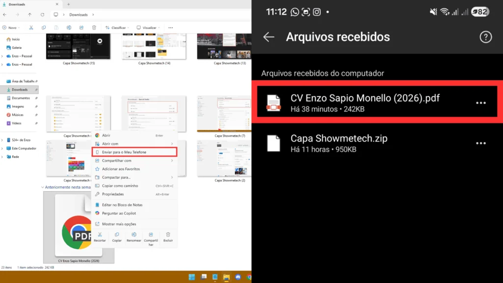Open the Abrir com submenu
Image resolution: width=503 pixels, height=283 pixels.
pos(135,144)
